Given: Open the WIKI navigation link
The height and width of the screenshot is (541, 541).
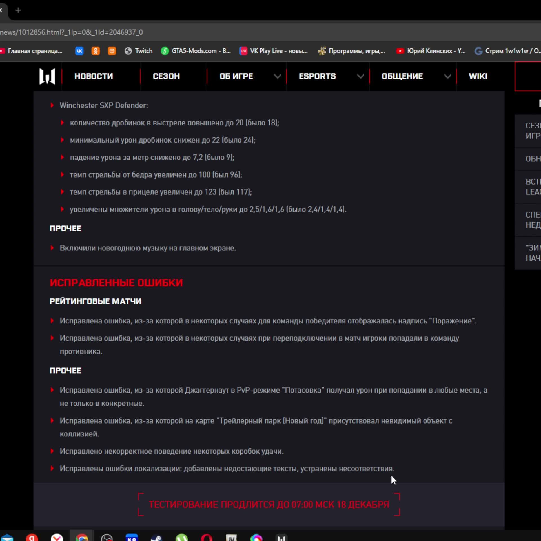Looking at the screenshot, I should coord(478,76).
